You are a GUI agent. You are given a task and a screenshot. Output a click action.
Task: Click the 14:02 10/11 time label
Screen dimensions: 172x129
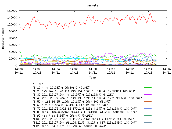37,71
